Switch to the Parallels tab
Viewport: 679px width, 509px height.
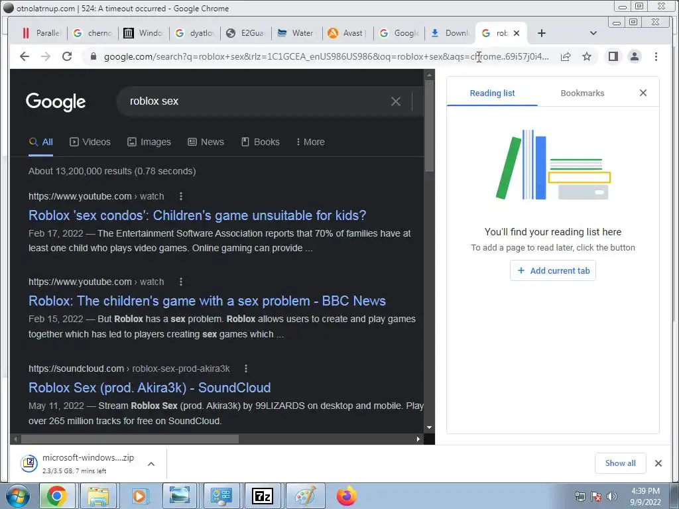42,33
